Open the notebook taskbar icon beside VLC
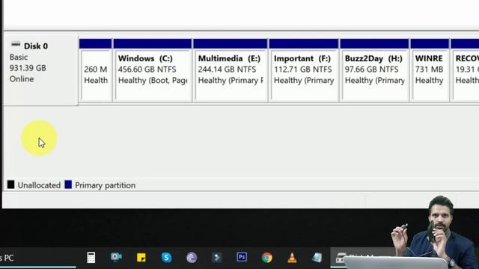The height and width of the screenshot is (269, 479). (317, 257)
